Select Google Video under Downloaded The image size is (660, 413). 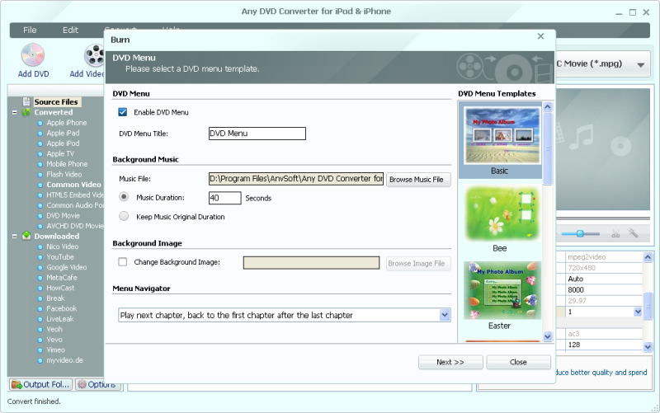tap(67, 267)
